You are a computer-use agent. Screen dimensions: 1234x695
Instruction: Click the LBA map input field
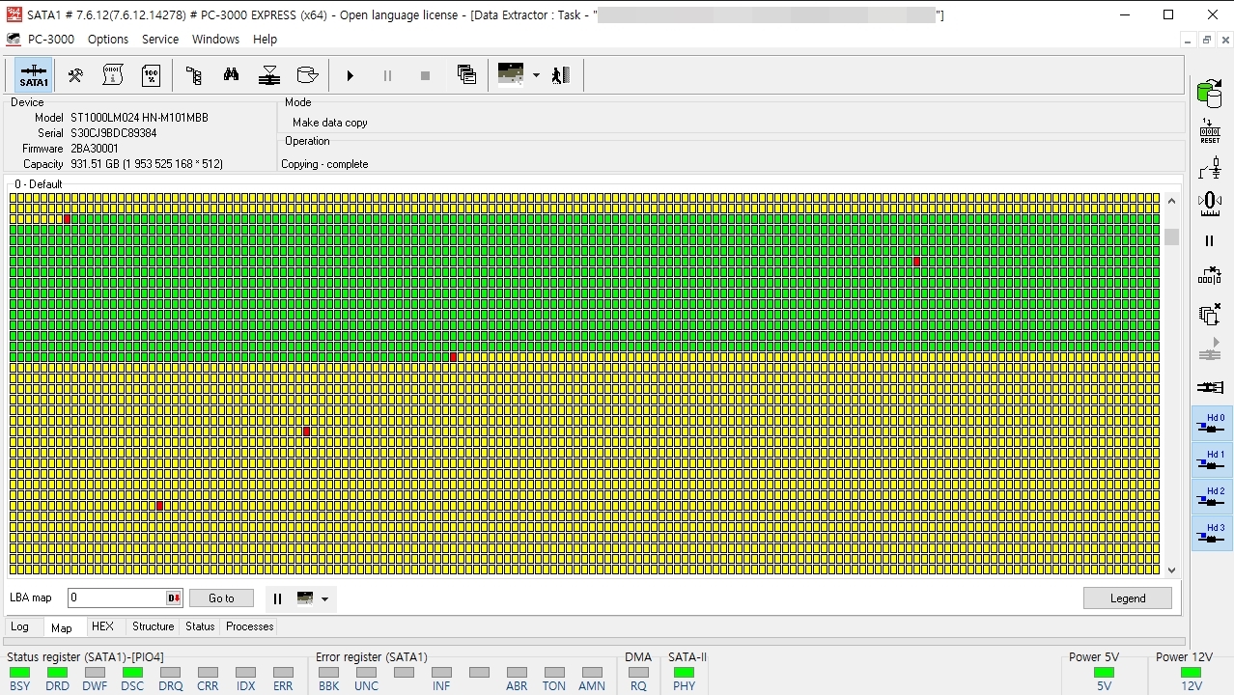[x=116, y=598]
